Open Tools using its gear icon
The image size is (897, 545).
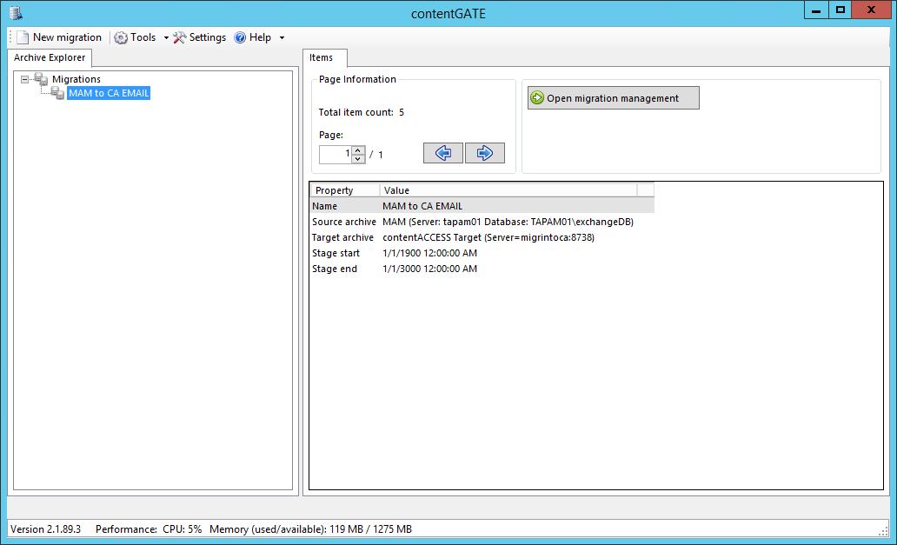[119, 37]
